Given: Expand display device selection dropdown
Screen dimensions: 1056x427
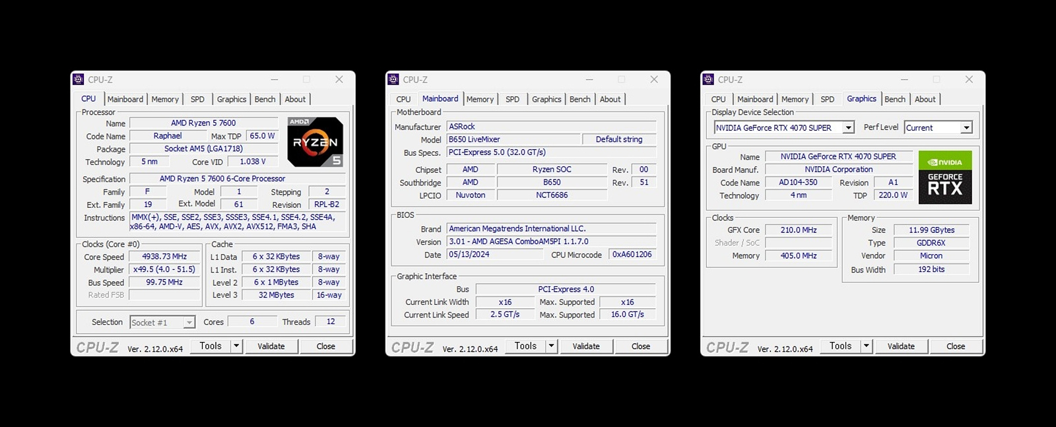Looking at the screenshot, I should click(849, 127).
